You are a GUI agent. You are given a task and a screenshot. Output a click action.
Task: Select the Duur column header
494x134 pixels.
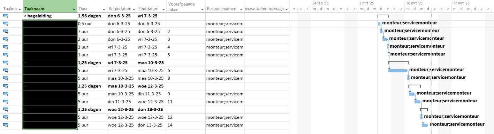(x=92, y=6)
